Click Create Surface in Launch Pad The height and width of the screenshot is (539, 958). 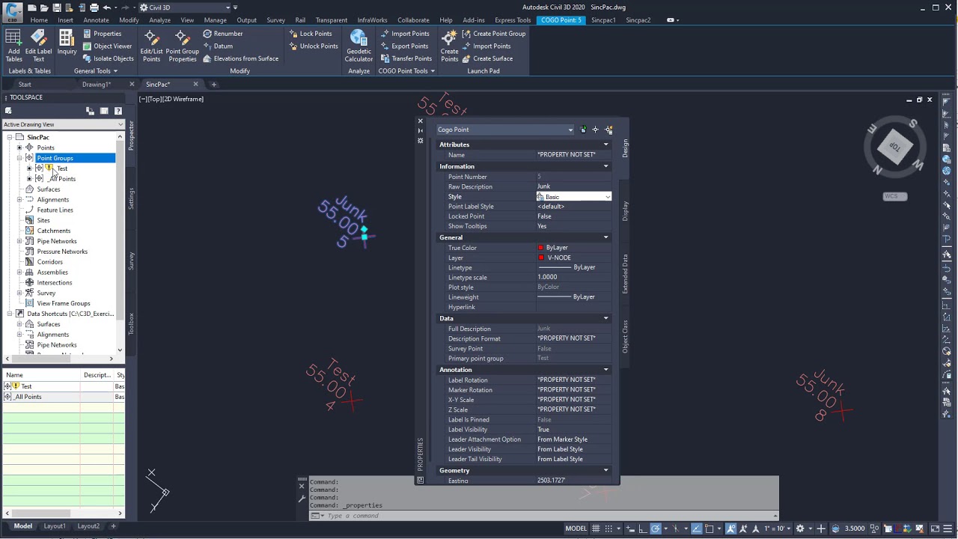487,58
